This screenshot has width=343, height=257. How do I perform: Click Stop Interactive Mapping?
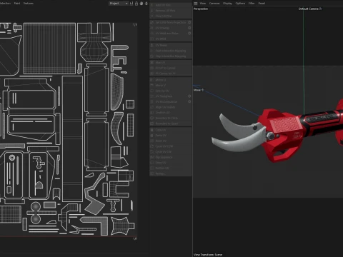pyautogui.click(x=171, y=56)
